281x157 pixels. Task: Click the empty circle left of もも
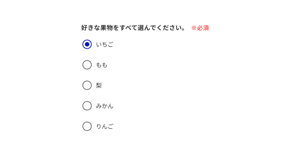[87, 65]
